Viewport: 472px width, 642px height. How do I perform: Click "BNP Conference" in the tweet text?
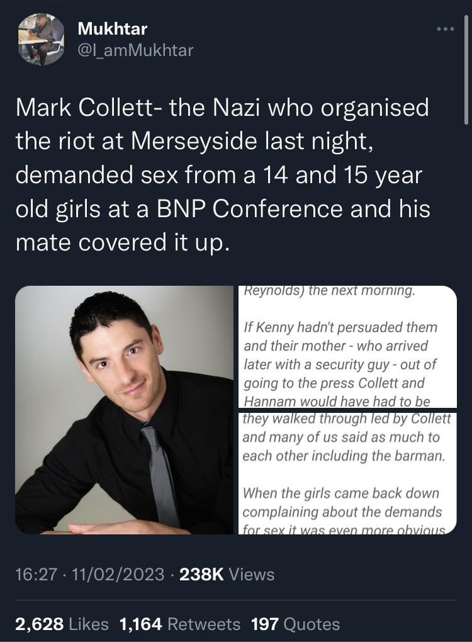click(x=249, y=209)
